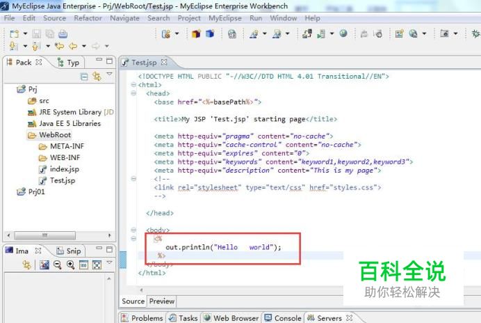Click the red and yellow package icon
Image resolution: width=481 pixels, height=323 pixels.
pos(196,33)
